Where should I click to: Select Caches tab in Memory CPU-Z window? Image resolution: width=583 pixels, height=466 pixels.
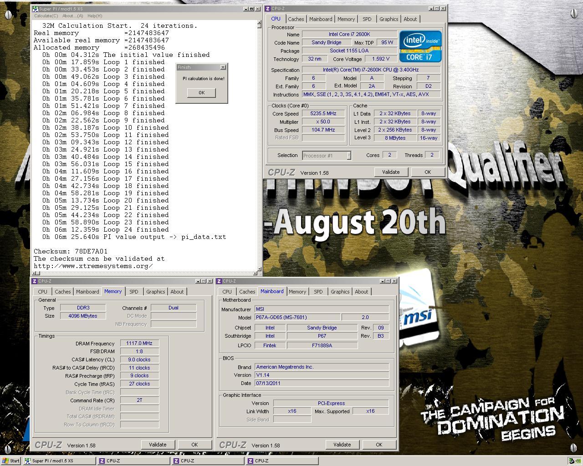62,292
